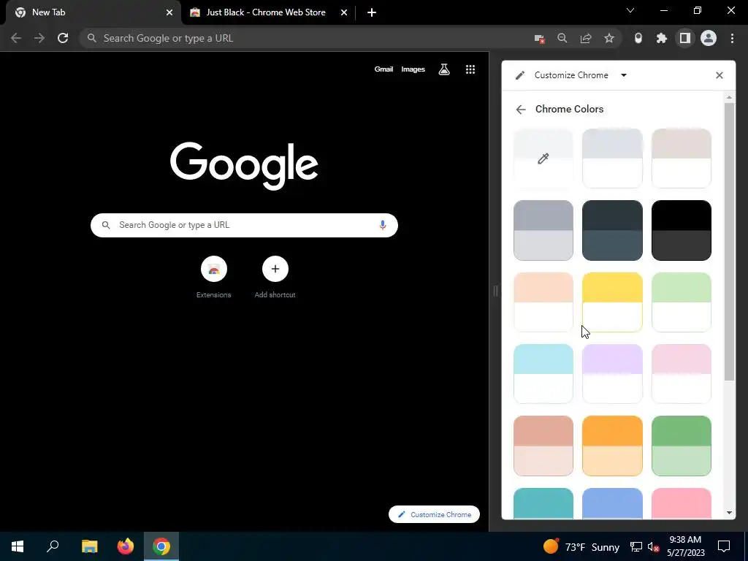This screenshot has height=561, width=748.
Task: Open the Images link
Action: 413,69
